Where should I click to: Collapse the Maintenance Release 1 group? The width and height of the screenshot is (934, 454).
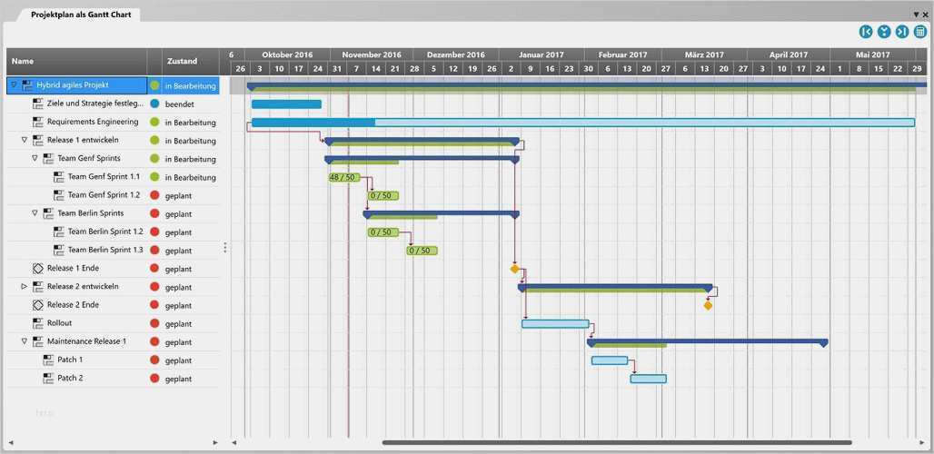click(x=25, y=341)
